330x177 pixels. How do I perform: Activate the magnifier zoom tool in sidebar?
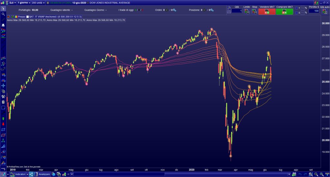tap(3, 14)
